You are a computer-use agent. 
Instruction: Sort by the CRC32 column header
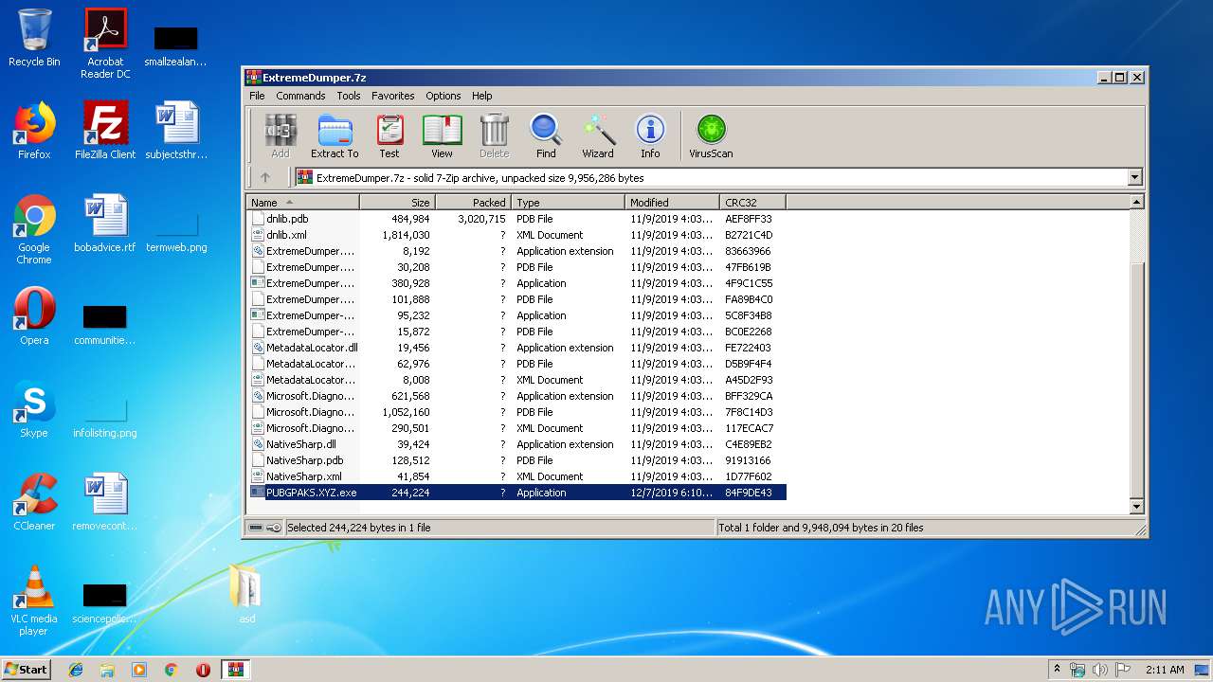coord(752,202)
